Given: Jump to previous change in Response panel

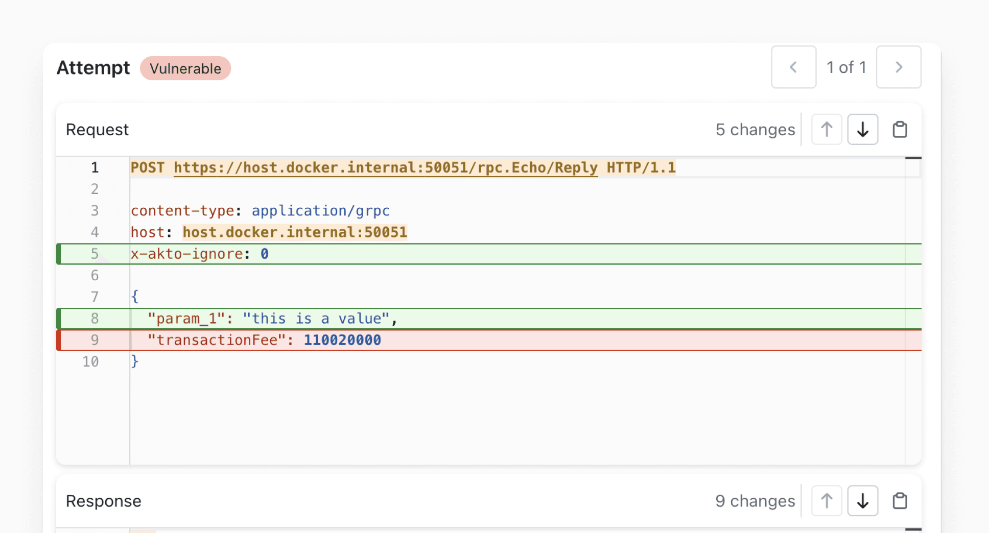Looking at the screenshot, I should (x=827, y=501).
